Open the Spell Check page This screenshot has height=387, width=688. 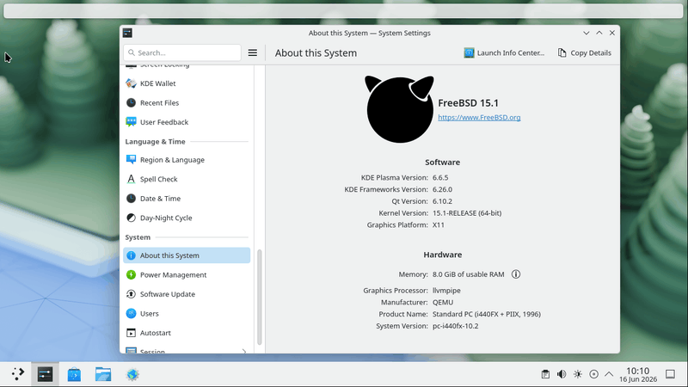(187, 179)
